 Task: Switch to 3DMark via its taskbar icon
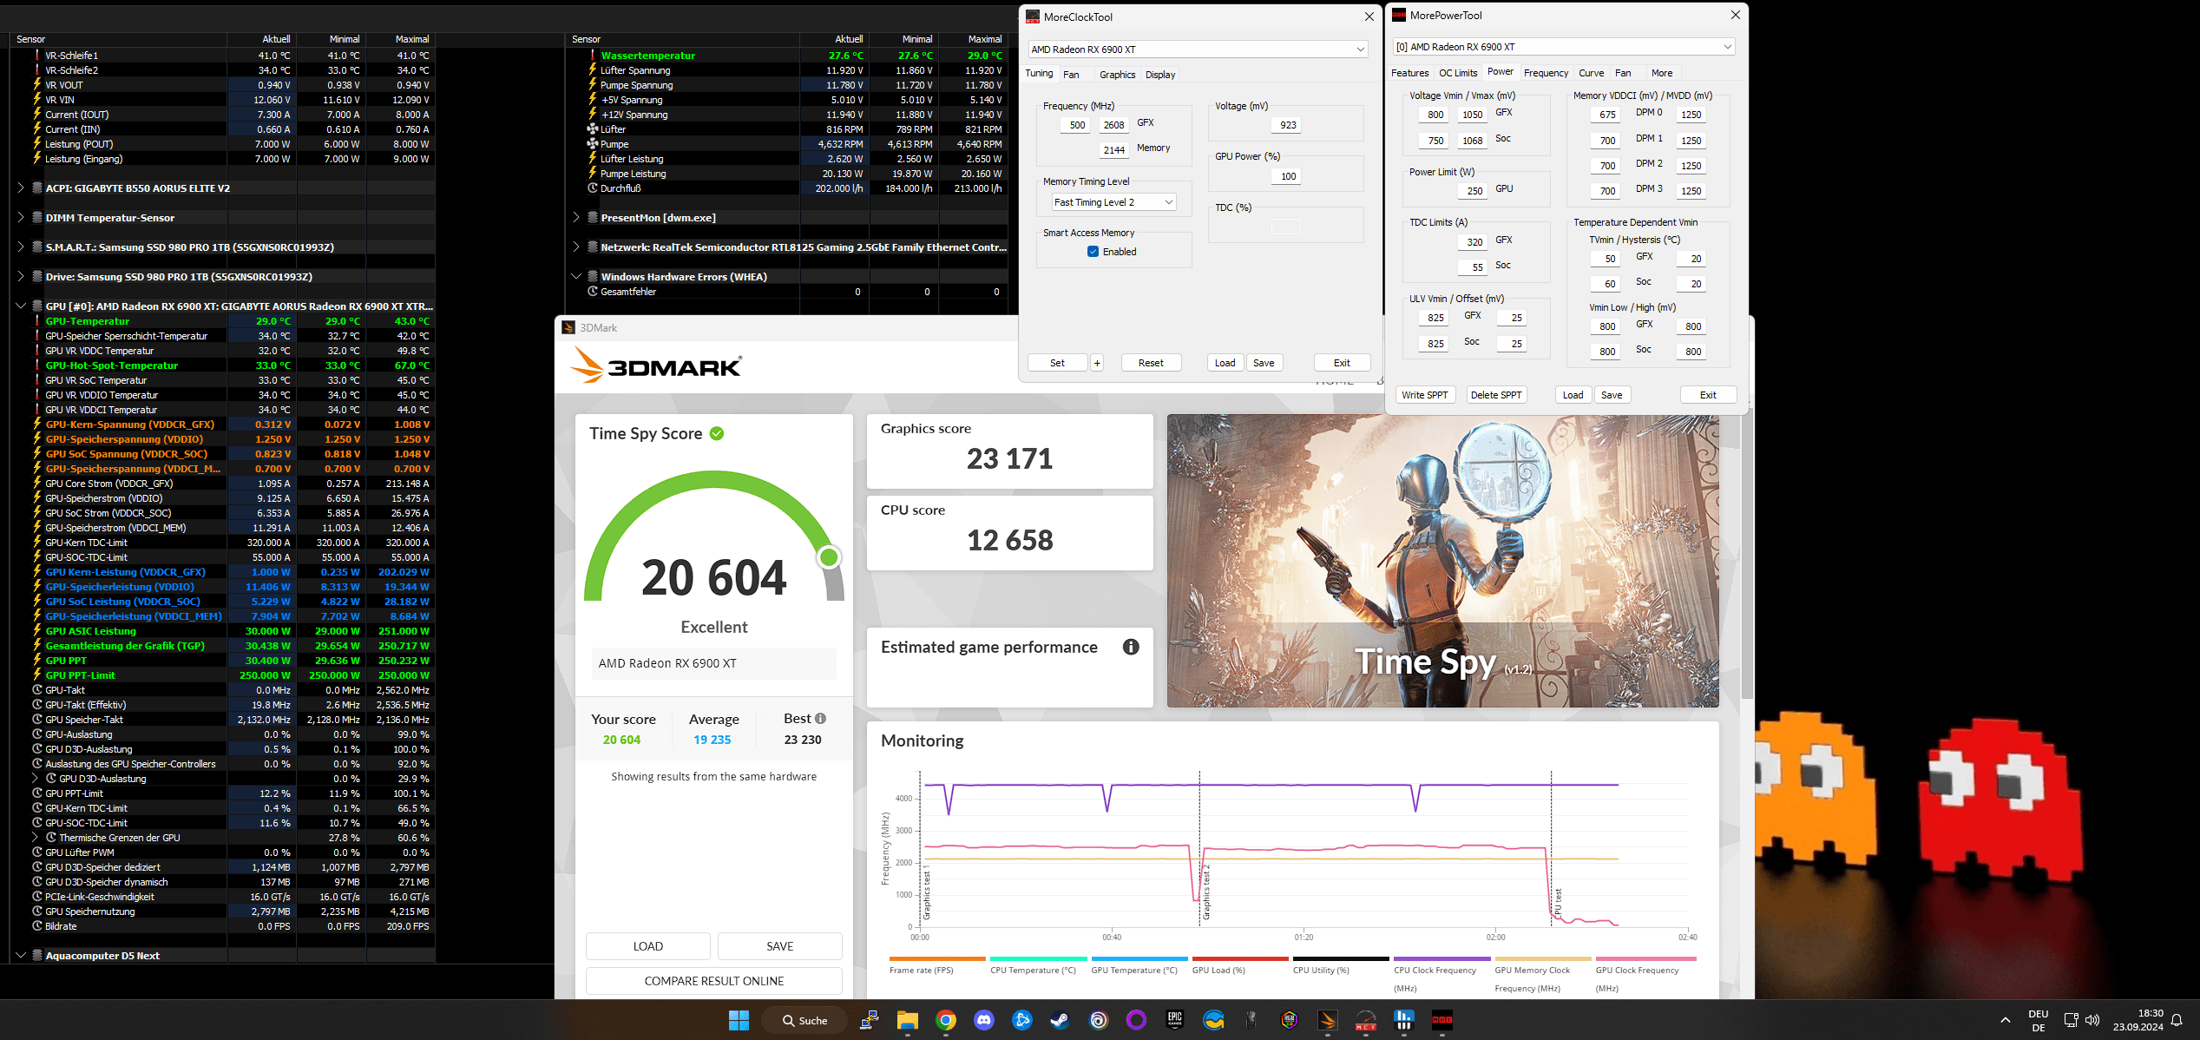pos(1328,1020)
